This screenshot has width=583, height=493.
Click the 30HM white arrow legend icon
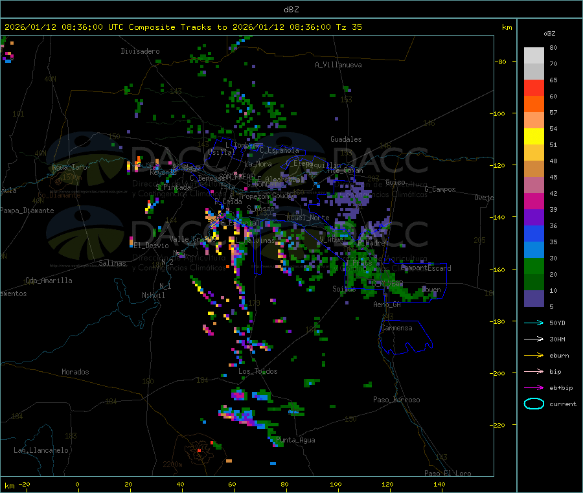(534, 339)
